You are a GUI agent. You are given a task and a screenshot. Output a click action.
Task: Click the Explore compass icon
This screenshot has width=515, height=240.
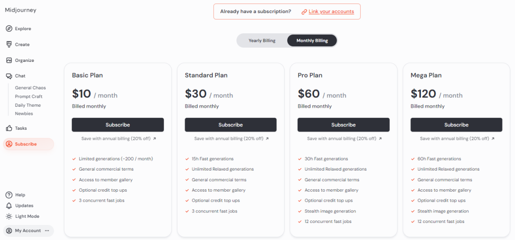[x=9, y=29]
